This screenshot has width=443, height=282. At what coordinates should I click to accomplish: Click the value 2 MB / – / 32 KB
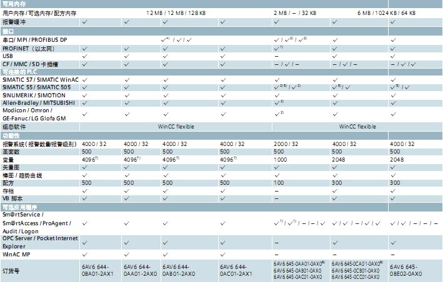(x=295, y=13)
